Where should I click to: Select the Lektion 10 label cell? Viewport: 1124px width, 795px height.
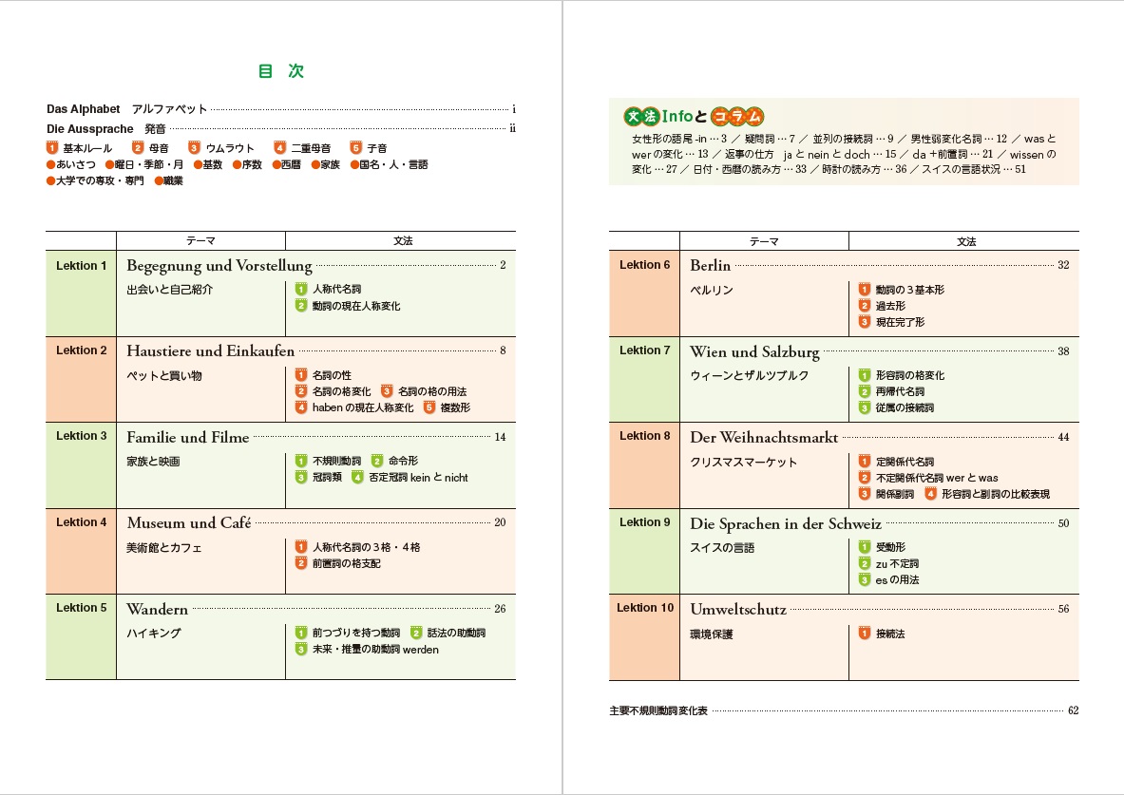pyautogui.click(x=644, y=608)
